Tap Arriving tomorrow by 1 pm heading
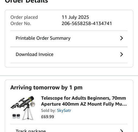Viewport: 138px width, 132px height. coord(46,87)
